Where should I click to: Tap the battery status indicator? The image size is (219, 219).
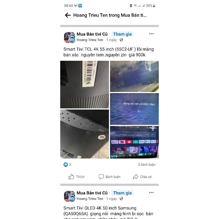coord(154,5)
